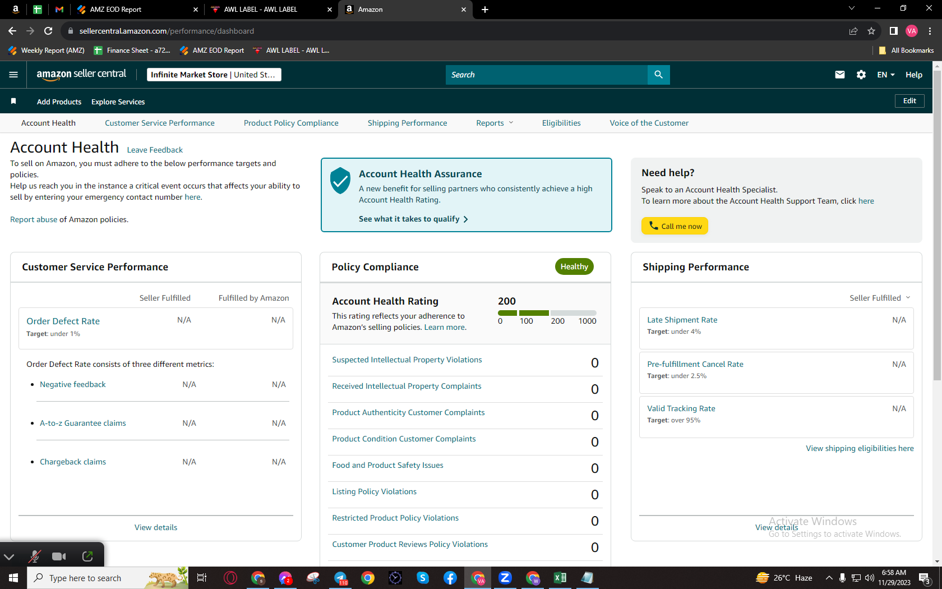Open Voice of the Customer tab
Image resolution: width=942 pixels, height=589 pixels.
649,123
